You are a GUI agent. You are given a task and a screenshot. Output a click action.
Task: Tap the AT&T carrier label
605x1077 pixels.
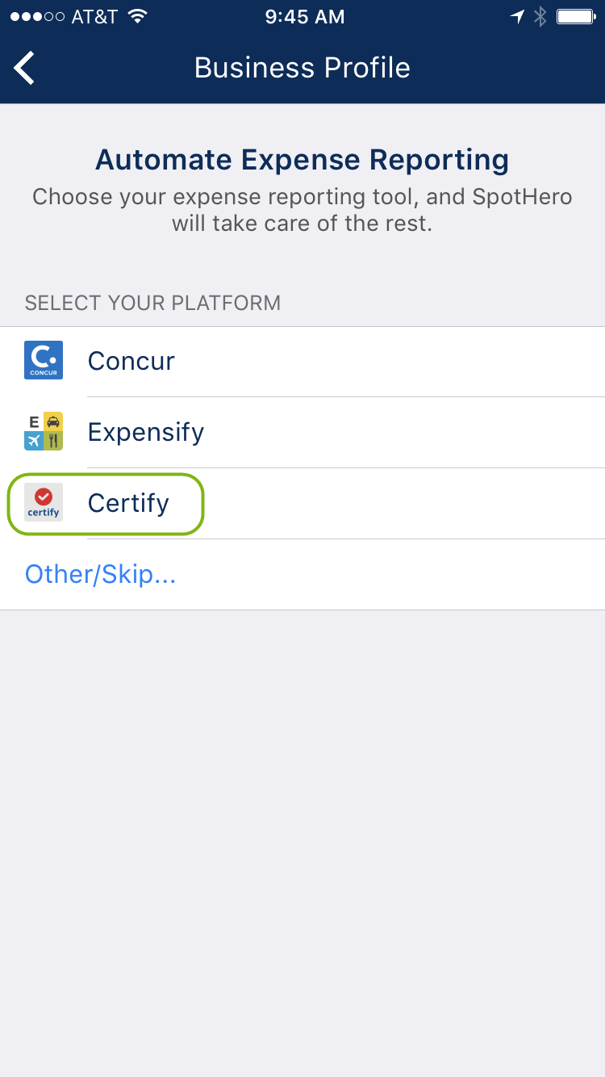[94, 17]
